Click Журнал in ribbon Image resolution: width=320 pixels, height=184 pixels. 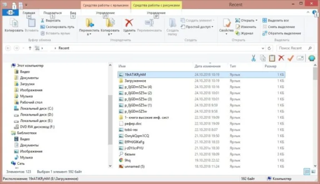tap(244, 33)
